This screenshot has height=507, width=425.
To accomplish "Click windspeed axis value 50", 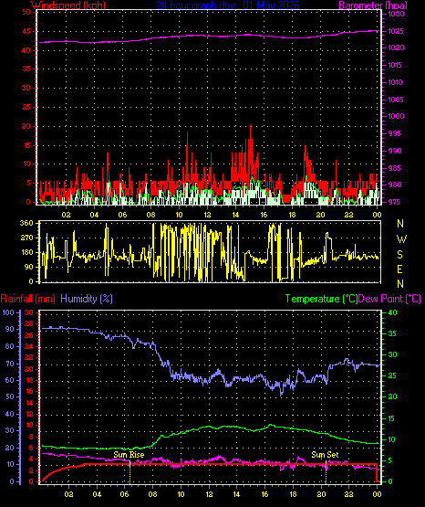I will (x=26, y=12).
